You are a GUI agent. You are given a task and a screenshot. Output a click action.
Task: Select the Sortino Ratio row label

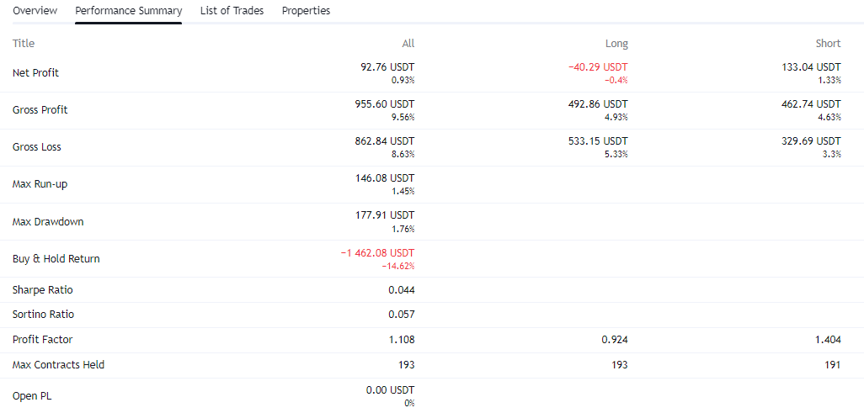(x=43, y=315)
